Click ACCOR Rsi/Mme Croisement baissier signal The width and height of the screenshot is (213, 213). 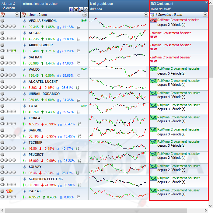[x=170, y=33]
